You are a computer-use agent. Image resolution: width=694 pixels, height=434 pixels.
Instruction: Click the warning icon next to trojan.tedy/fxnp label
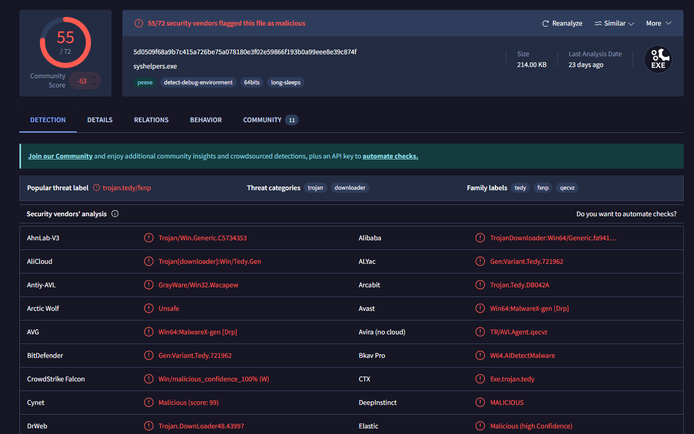click(96, 188)
